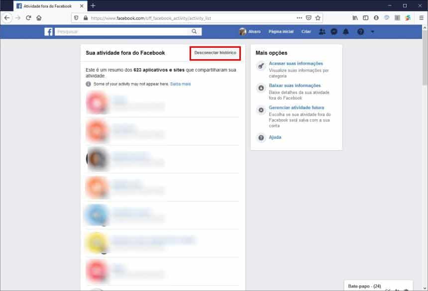The height and width of the screenshot is (291, 428).
Task: Close the Atividade fora do Facebook tab
Action: coord(82,6)
